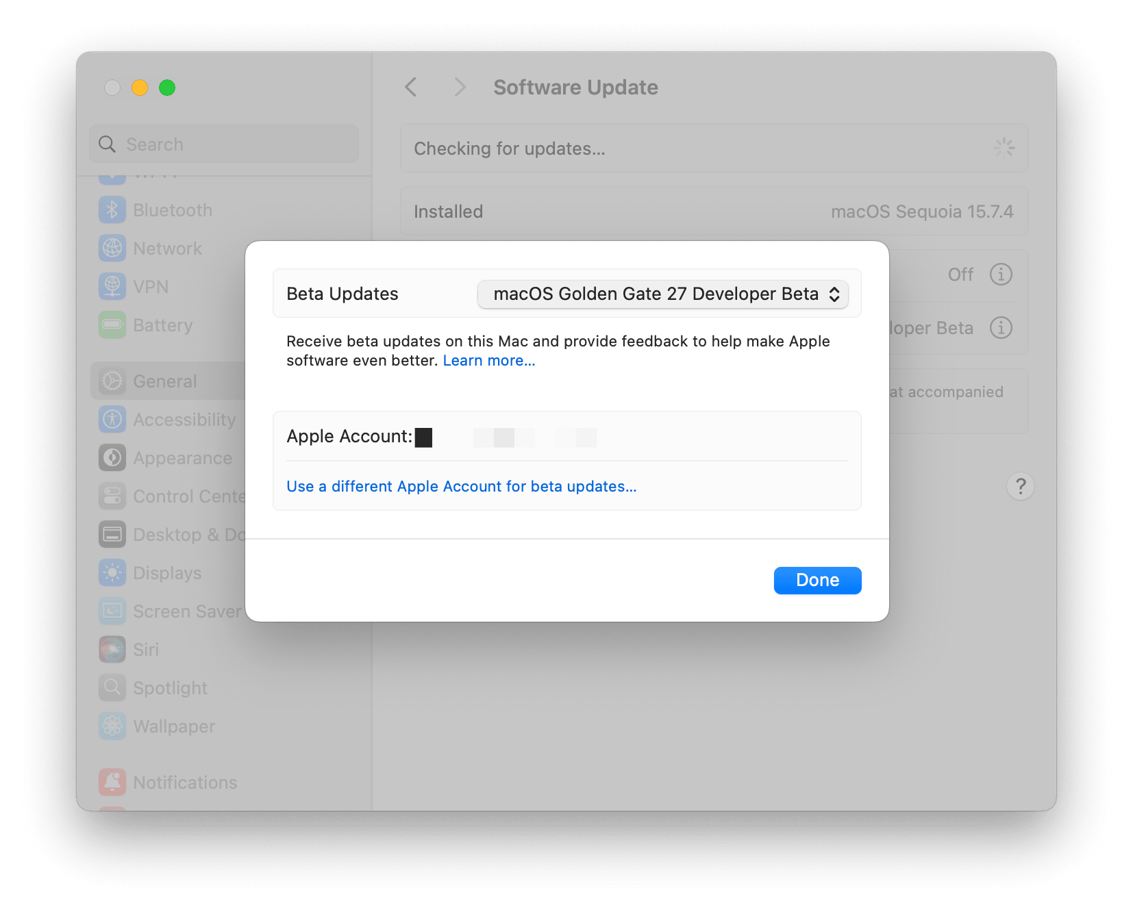This screenshot has width=1133, height=912.
Task: Click the info icon beside Developer Beta
Action: [1001, 328]
